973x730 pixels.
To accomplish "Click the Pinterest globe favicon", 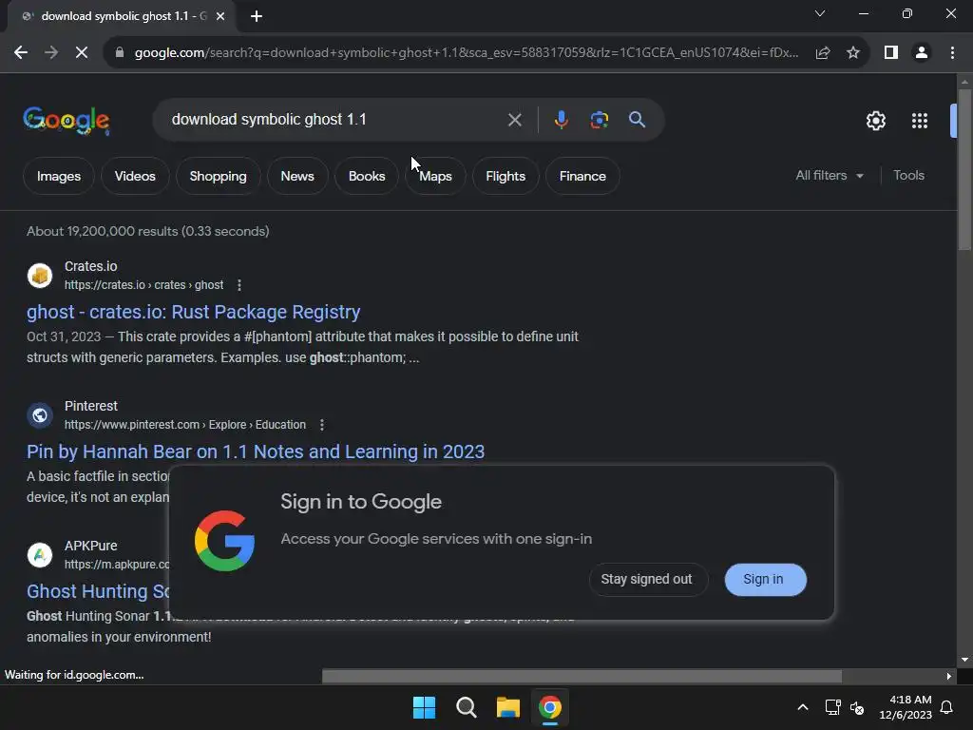I will point(40,414).
